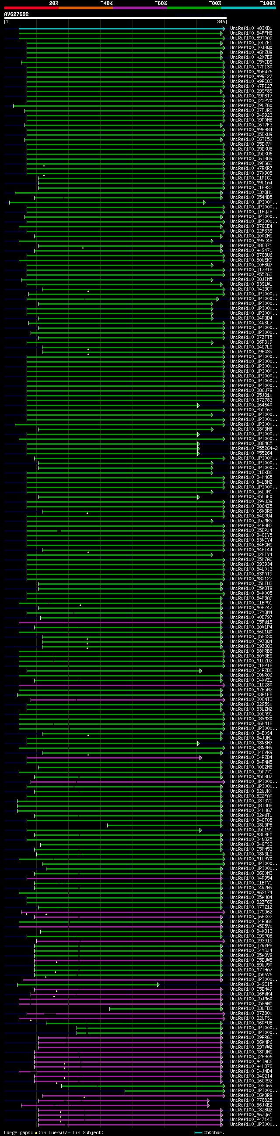
Task: Select hit label UniRef100_Q9LZG0
Action: click(x=251, y=106)
